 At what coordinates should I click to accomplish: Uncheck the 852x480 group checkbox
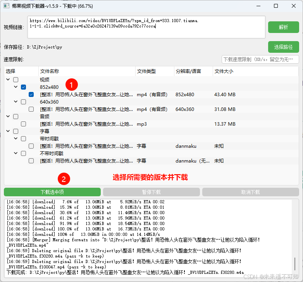[x=23, y=87]
